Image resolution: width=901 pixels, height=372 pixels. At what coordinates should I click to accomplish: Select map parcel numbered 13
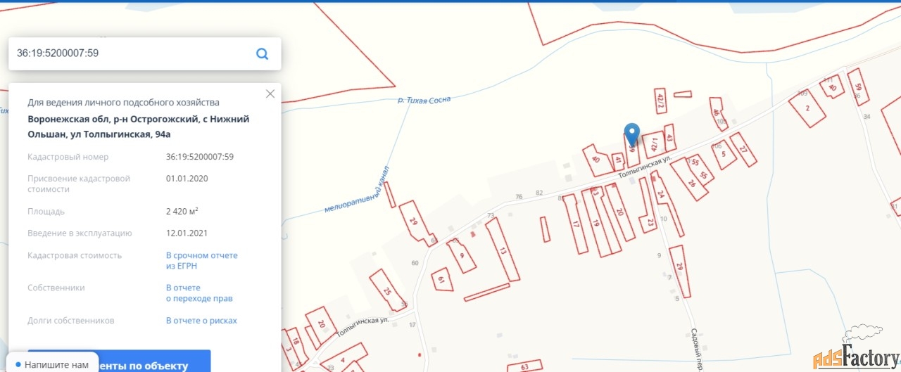503,250
